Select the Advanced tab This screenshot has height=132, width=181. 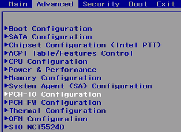(x=55, y=4)
